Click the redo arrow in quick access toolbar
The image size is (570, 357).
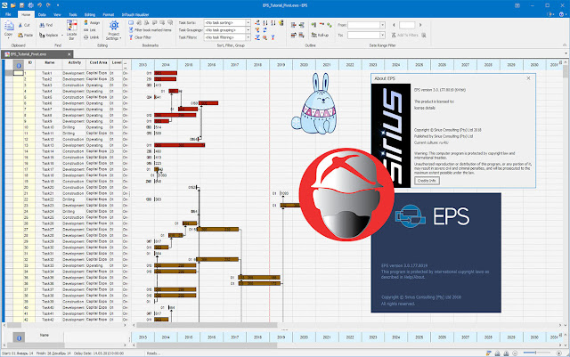coord(48,5)
